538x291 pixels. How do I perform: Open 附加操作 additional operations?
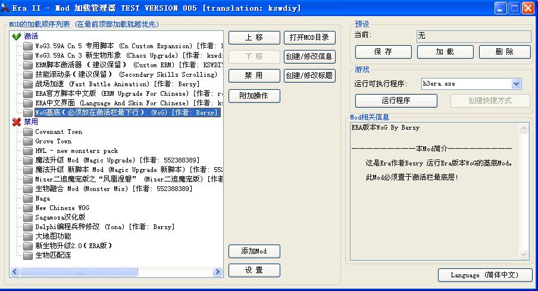point(254,96)
